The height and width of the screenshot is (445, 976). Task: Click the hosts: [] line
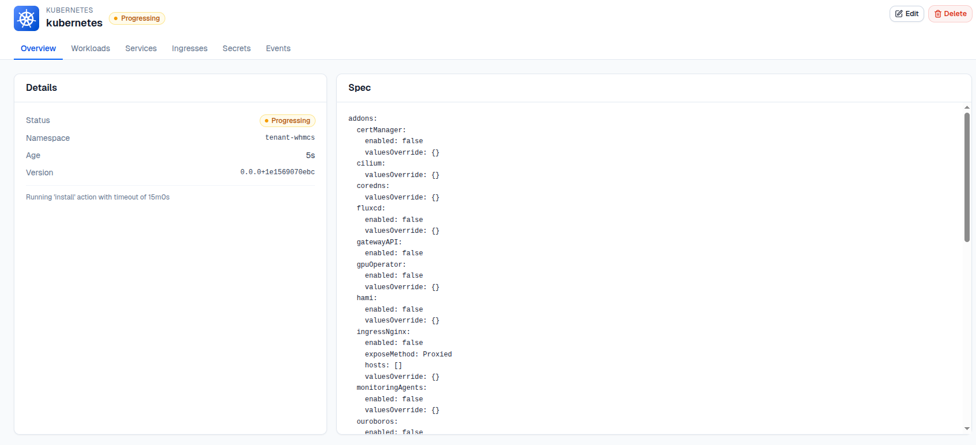coord(383,366)
